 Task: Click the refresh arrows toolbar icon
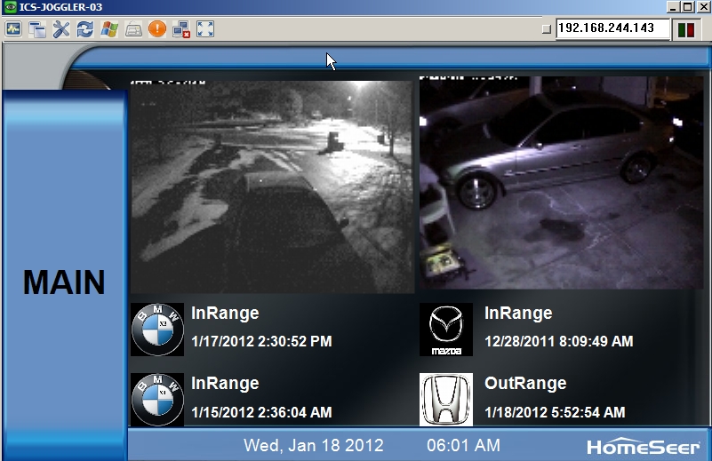click(85, 29)
